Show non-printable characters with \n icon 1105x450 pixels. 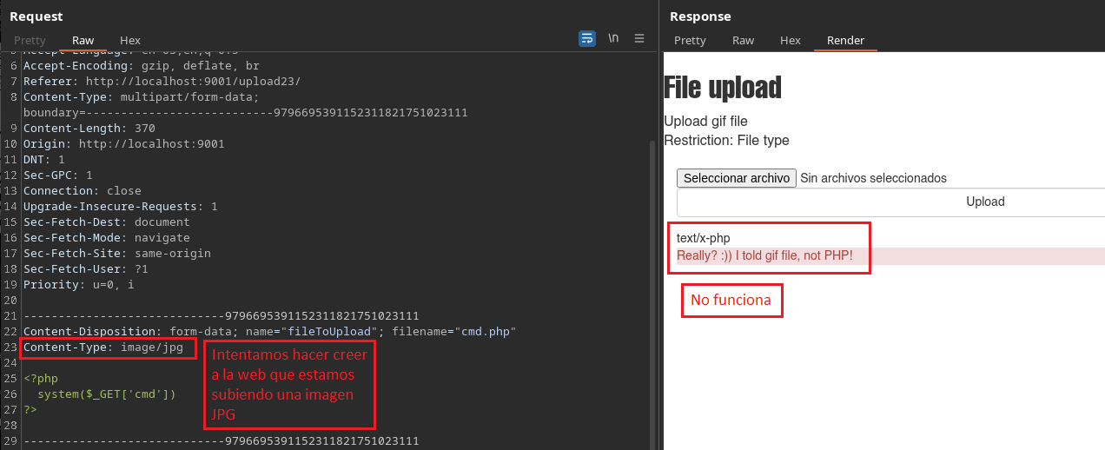tap(613, 38)
